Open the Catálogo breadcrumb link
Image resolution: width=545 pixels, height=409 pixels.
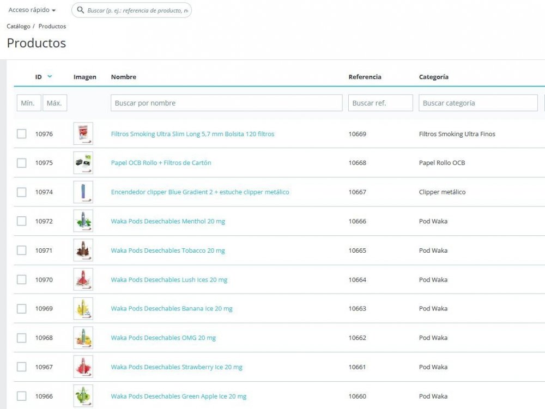pyautogui.click(x=19, y=26)
